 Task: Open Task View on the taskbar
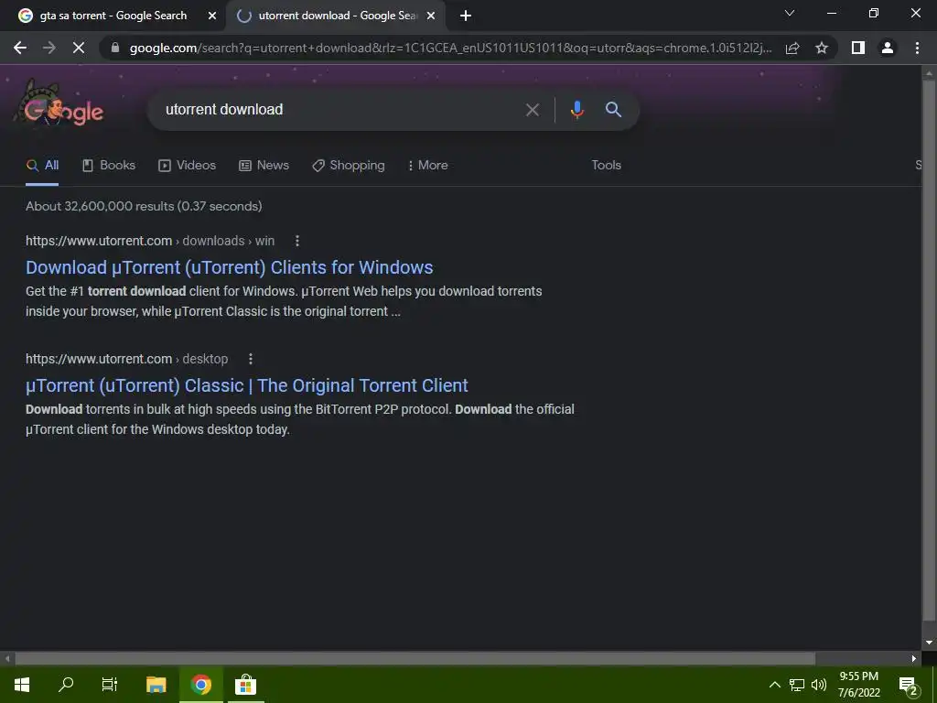(110, 685)
